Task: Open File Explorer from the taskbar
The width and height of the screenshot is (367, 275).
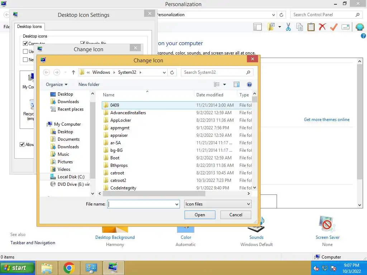Action: coord(47,268)
